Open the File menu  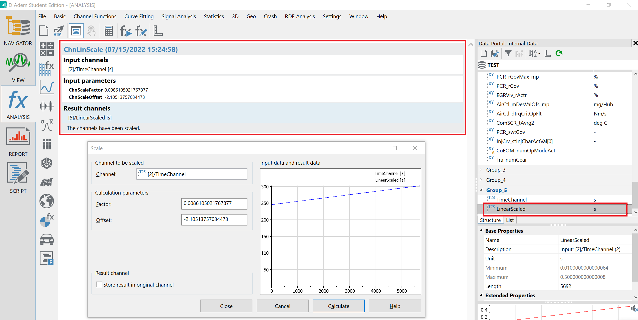[42, 16]
